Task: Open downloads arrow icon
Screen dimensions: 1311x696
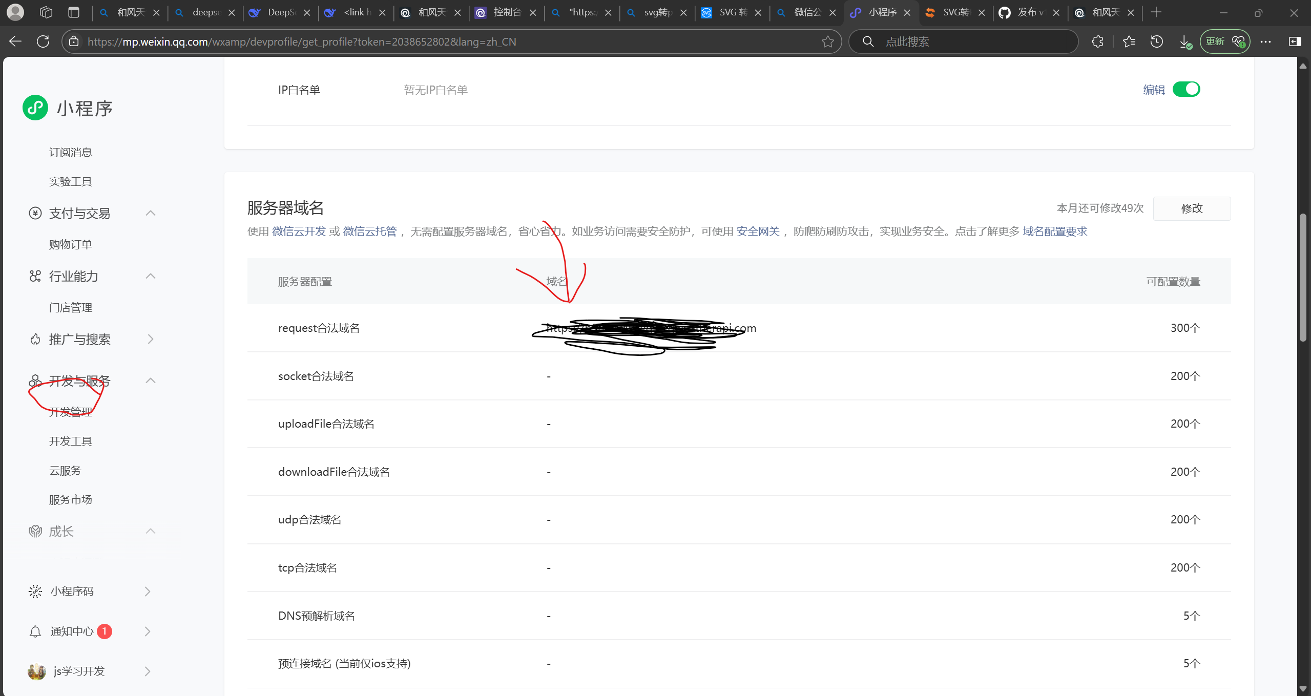Action: click(1185, 41)
